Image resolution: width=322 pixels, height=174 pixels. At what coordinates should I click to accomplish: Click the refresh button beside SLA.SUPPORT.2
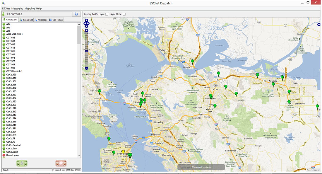[76, 14]
